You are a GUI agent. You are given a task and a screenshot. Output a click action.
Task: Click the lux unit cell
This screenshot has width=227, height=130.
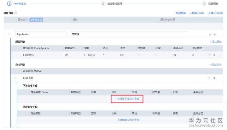[x=122, y=55]
